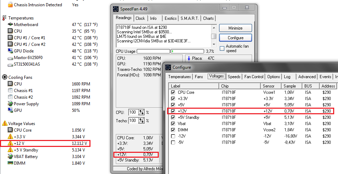Image resolution: width=338 pixels, height=174 pixels.
Task: Click the Configure button
Action: 235,38
